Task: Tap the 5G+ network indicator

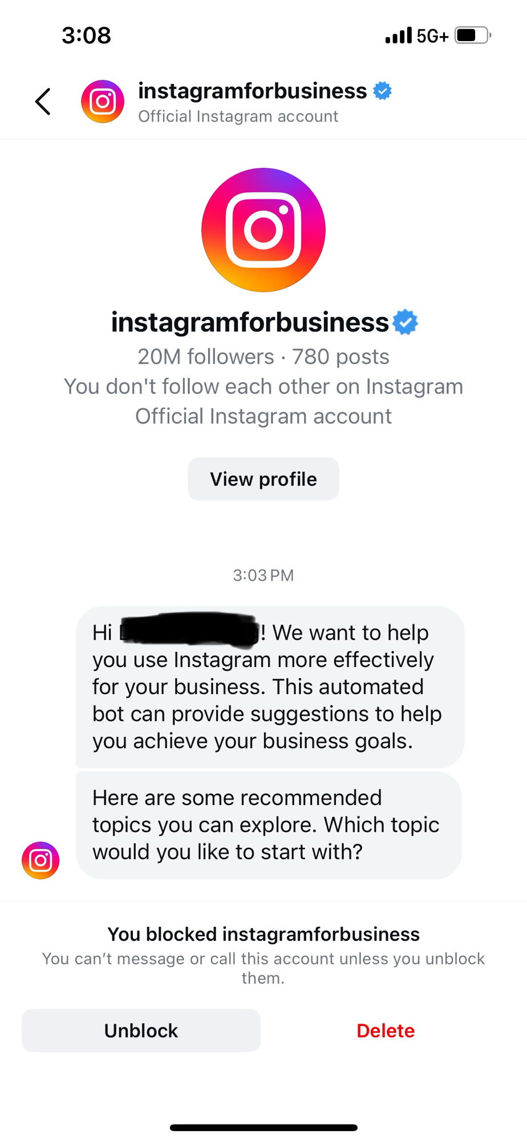Action: pyautogui.click(x=432, y=36)
